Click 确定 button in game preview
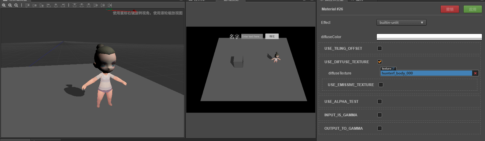The width and height of the screenshot is (485, 141). pyautogui.click(x=272, y=36)
